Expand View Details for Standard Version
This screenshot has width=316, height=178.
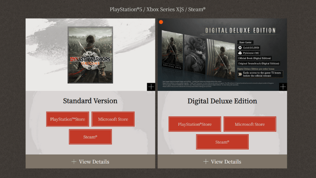click(x=90, y=162)
